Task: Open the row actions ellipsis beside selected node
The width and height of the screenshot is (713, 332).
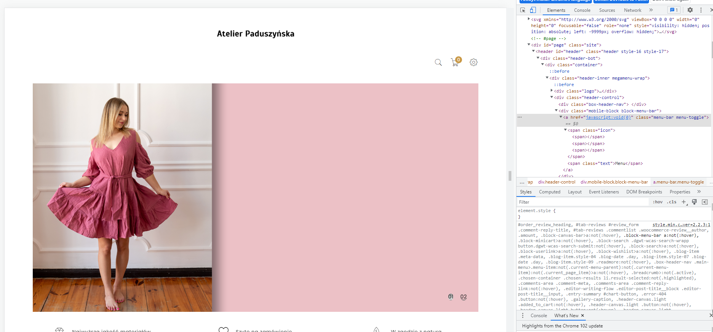Action: [520, 117]
